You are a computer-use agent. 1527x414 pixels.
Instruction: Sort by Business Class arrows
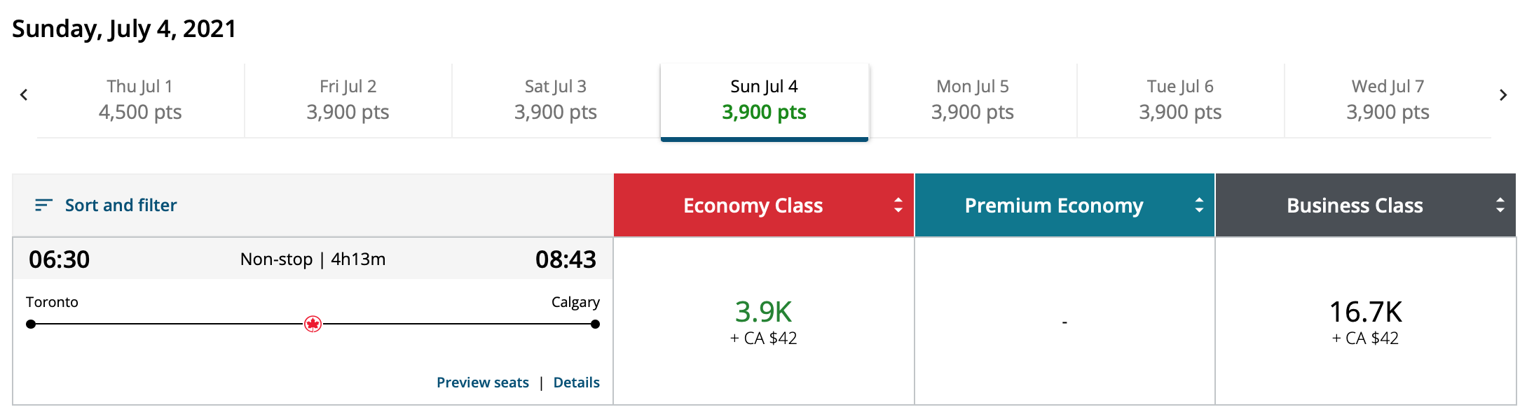pos(1500,205)
